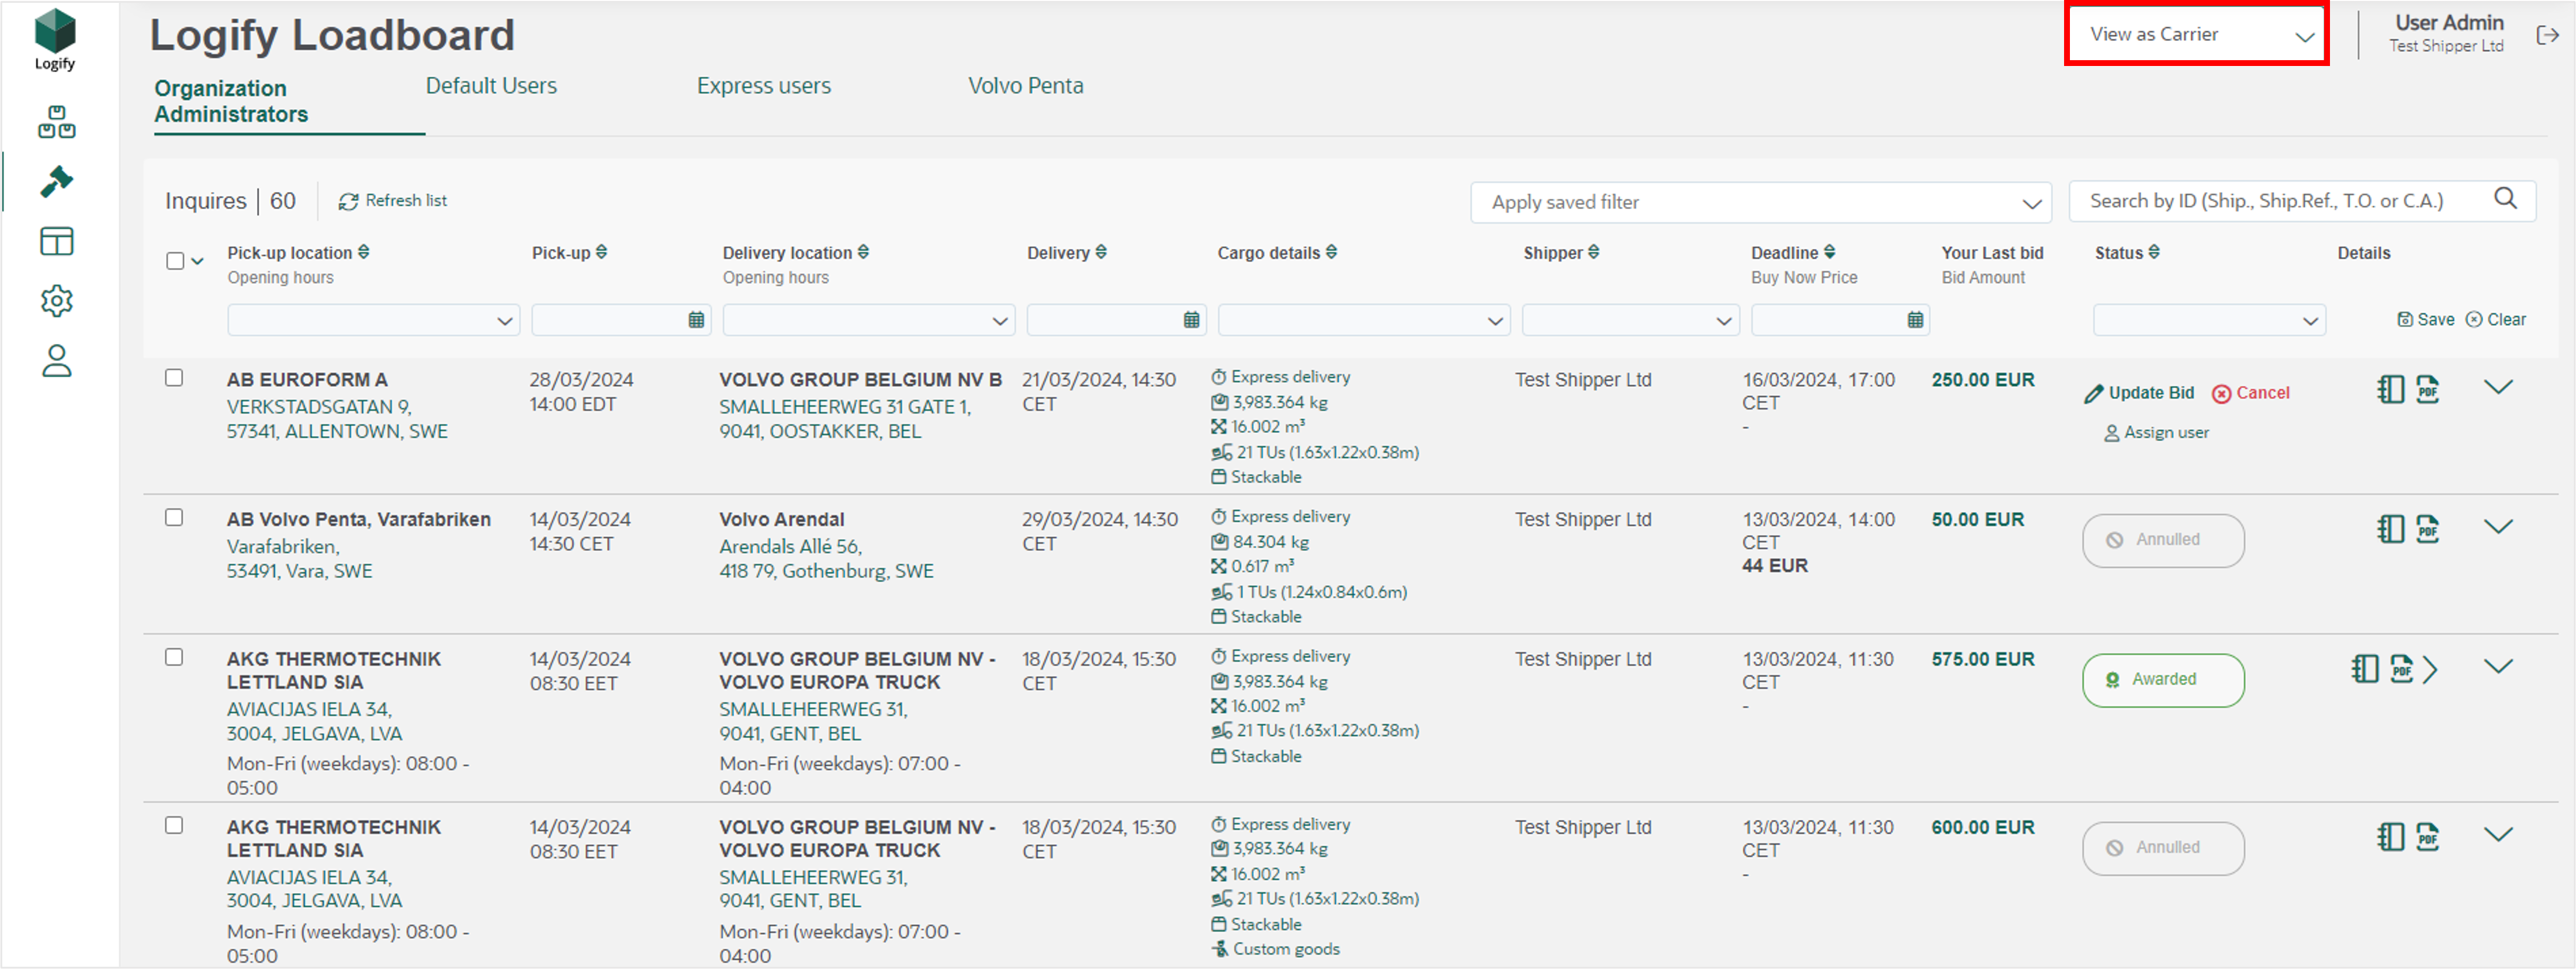Sort by Cargo details column
The image size is (2576, 969).
pos(1331,252)
